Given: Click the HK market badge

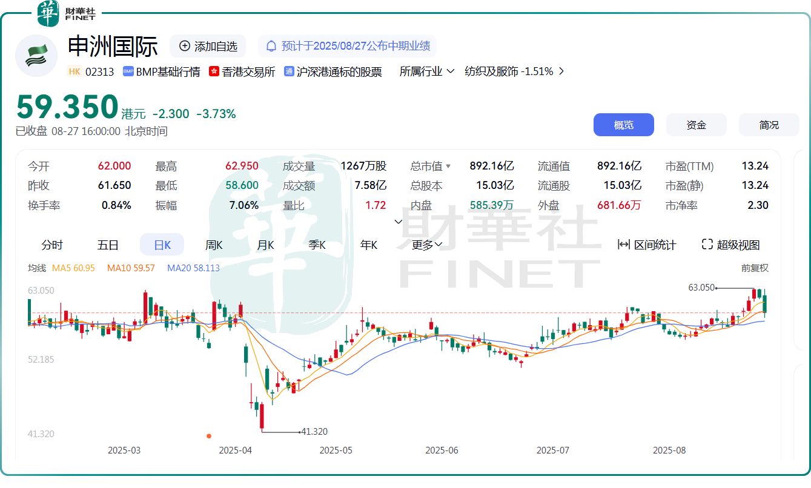Looking at the screenshot, I should tap(74, 71).
